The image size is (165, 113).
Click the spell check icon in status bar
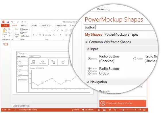coord(15,110)
